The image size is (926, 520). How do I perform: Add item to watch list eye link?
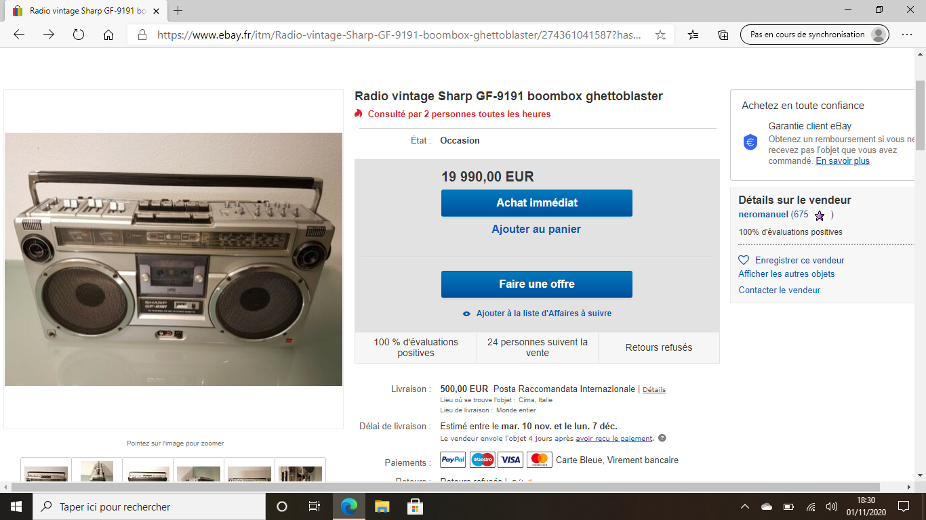click(537, 313)
